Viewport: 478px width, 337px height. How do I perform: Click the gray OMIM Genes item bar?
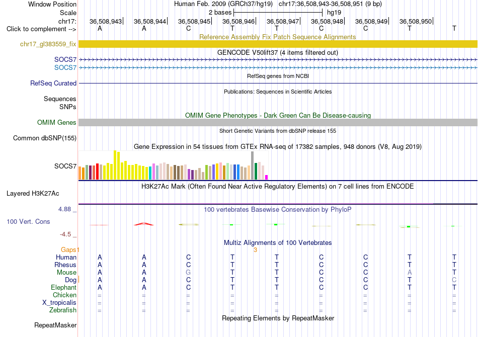coord(278,123)
